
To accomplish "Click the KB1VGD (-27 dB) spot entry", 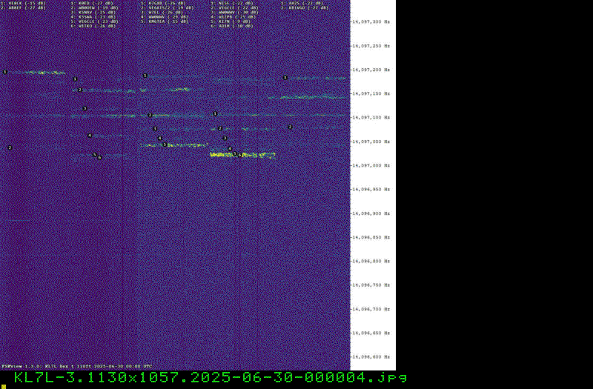I will pos(305,7).
